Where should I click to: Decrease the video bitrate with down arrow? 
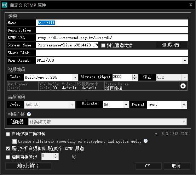(x=135, y=79)
